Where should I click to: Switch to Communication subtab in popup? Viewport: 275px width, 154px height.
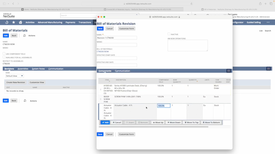pyautogui.click(x=122, y=71)
